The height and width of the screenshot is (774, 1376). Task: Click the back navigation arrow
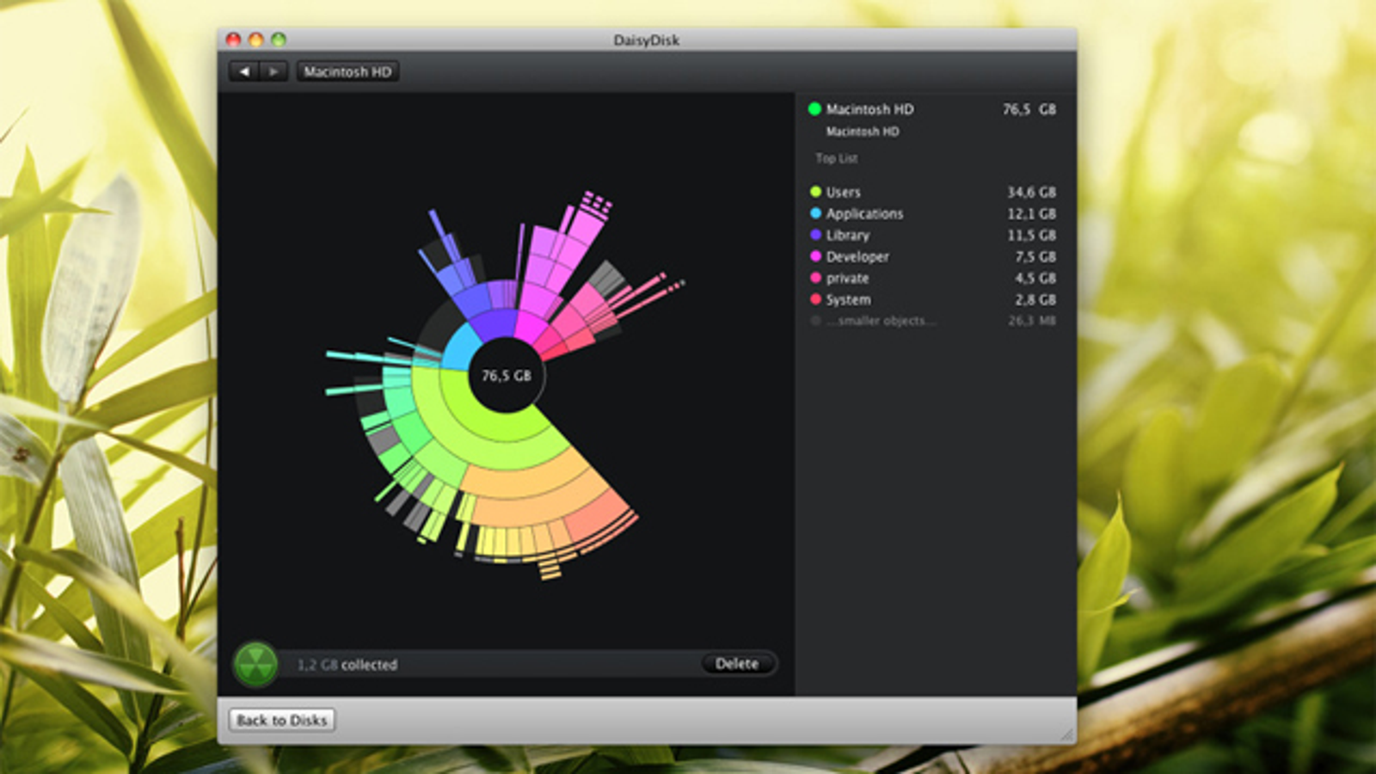pyautogui.click(x=244, y=71)
